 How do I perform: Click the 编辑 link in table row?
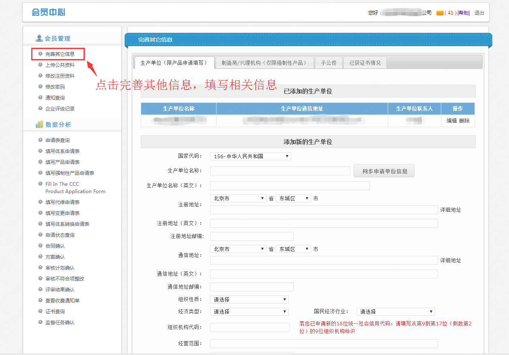click(451, 121)
